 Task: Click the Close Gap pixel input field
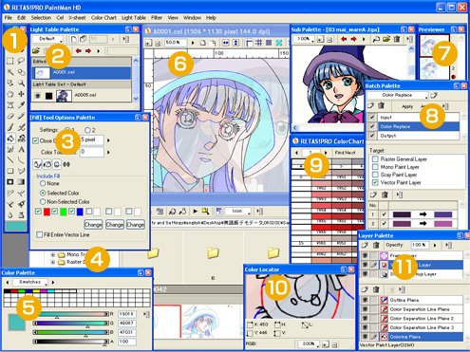(x=92, y=139)
